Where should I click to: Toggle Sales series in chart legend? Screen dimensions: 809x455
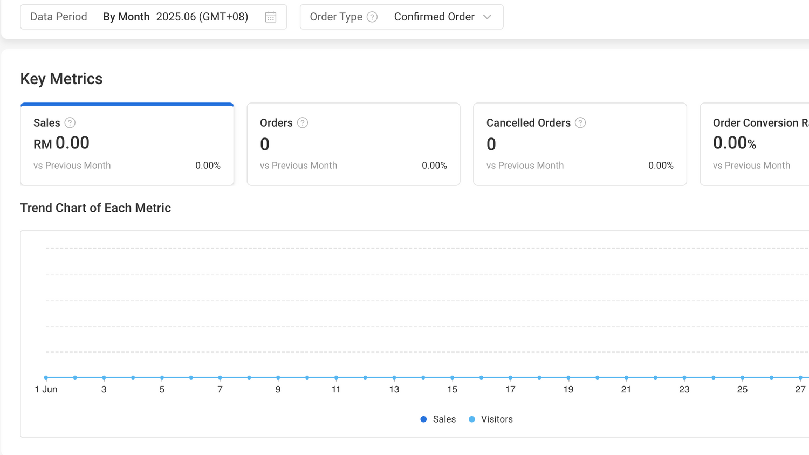[444, 419]
